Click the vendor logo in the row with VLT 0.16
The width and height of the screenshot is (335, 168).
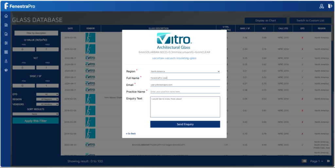pyautogui.click(x=90, y=49)
